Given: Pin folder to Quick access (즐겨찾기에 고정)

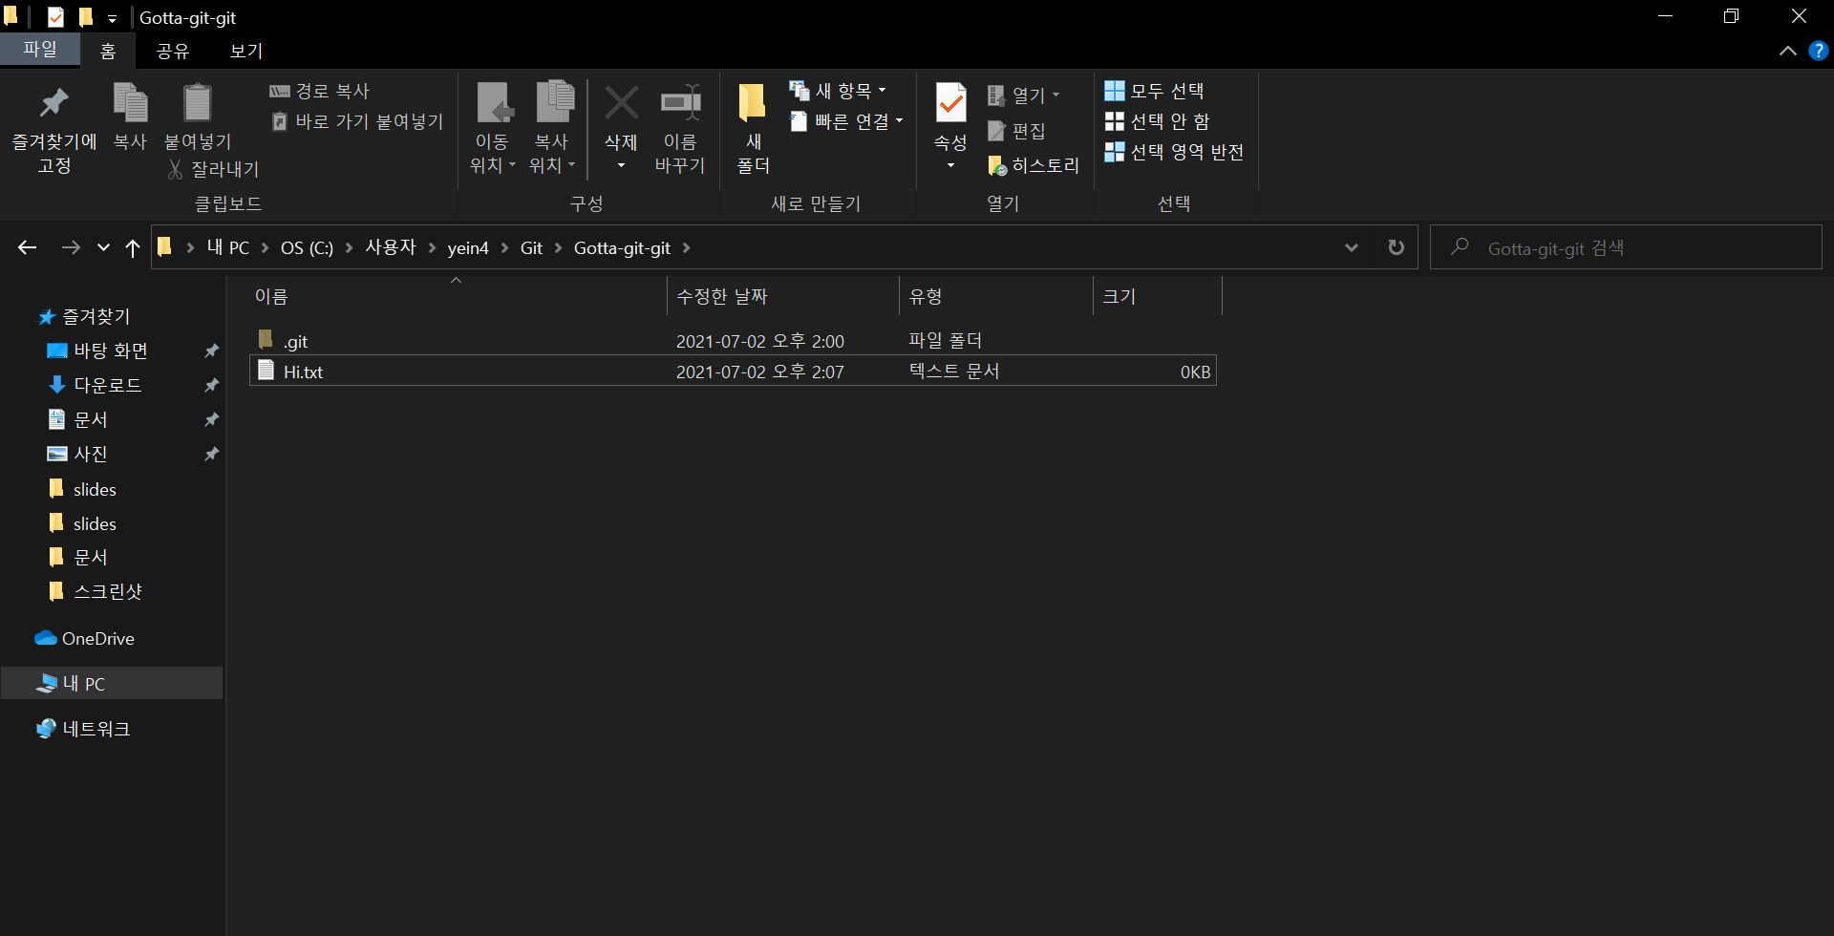Looking at the screenshot, I should (54, 128).
